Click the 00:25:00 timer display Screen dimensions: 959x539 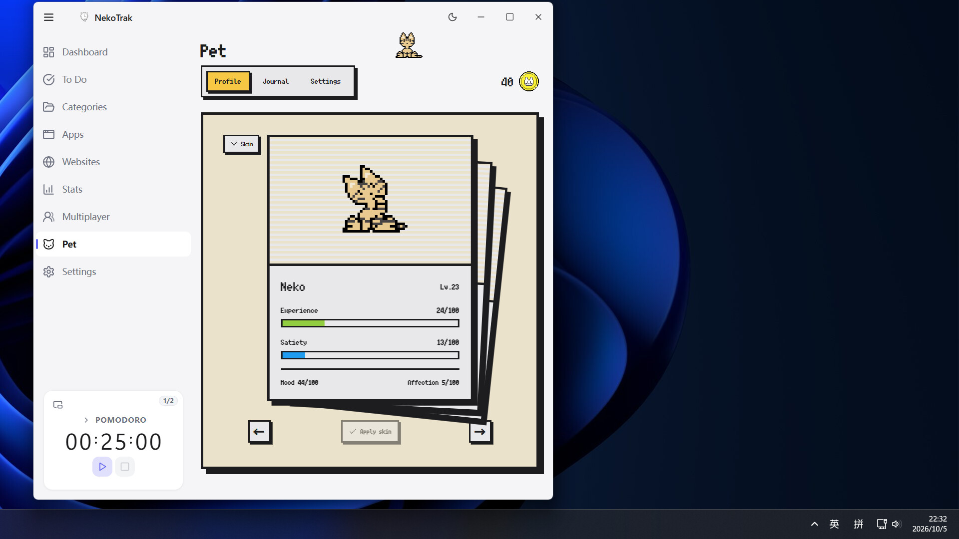pos(114,442)
